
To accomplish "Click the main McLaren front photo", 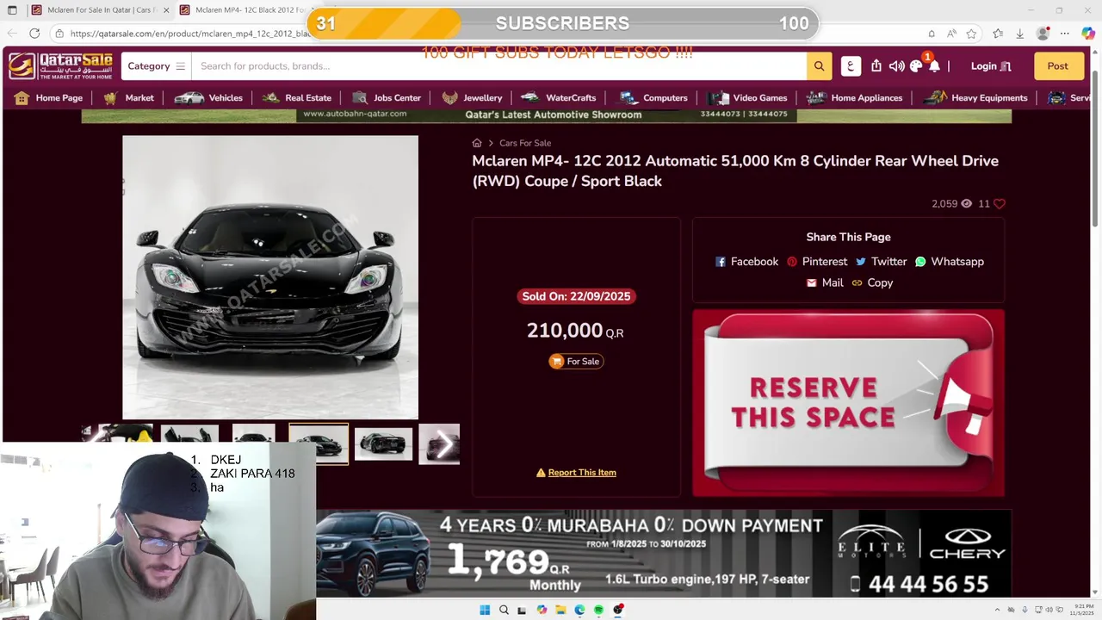I will [270, 277].
